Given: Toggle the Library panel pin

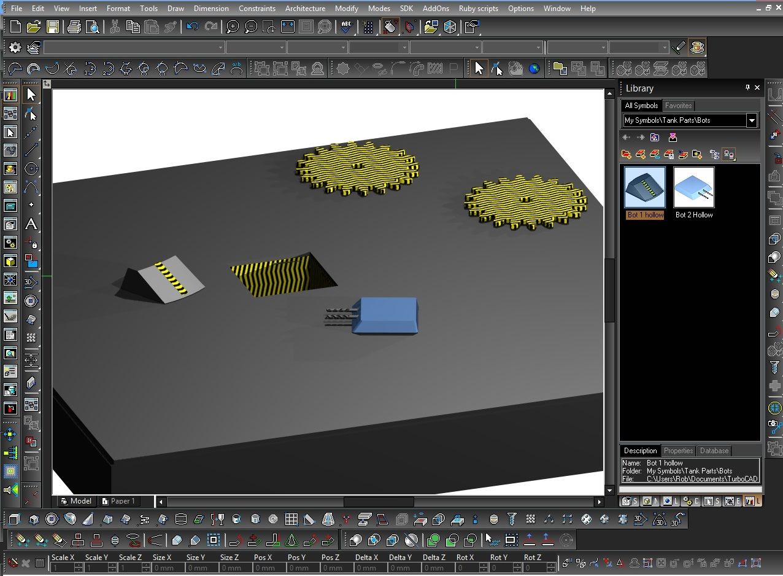Looking at the screenshot, I should [x=747, y=88].
